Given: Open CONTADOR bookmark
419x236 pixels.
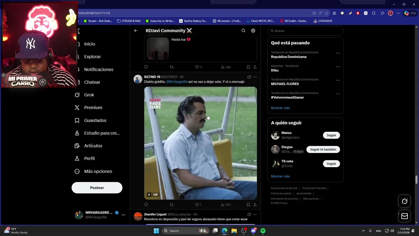Looking at the screenshot, I should 322,21.
